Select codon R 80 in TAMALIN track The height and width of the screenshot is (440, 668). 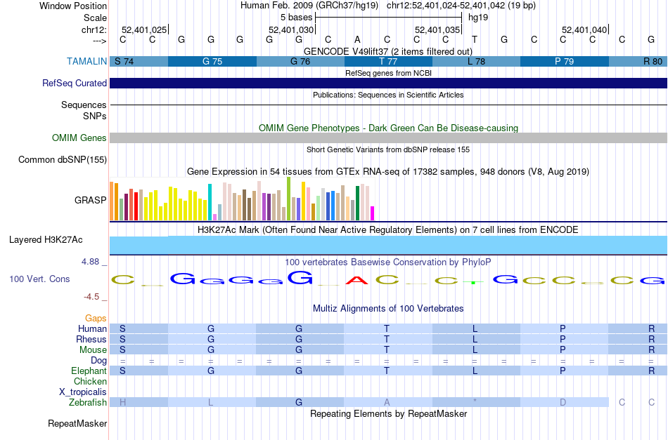[638, 61]
